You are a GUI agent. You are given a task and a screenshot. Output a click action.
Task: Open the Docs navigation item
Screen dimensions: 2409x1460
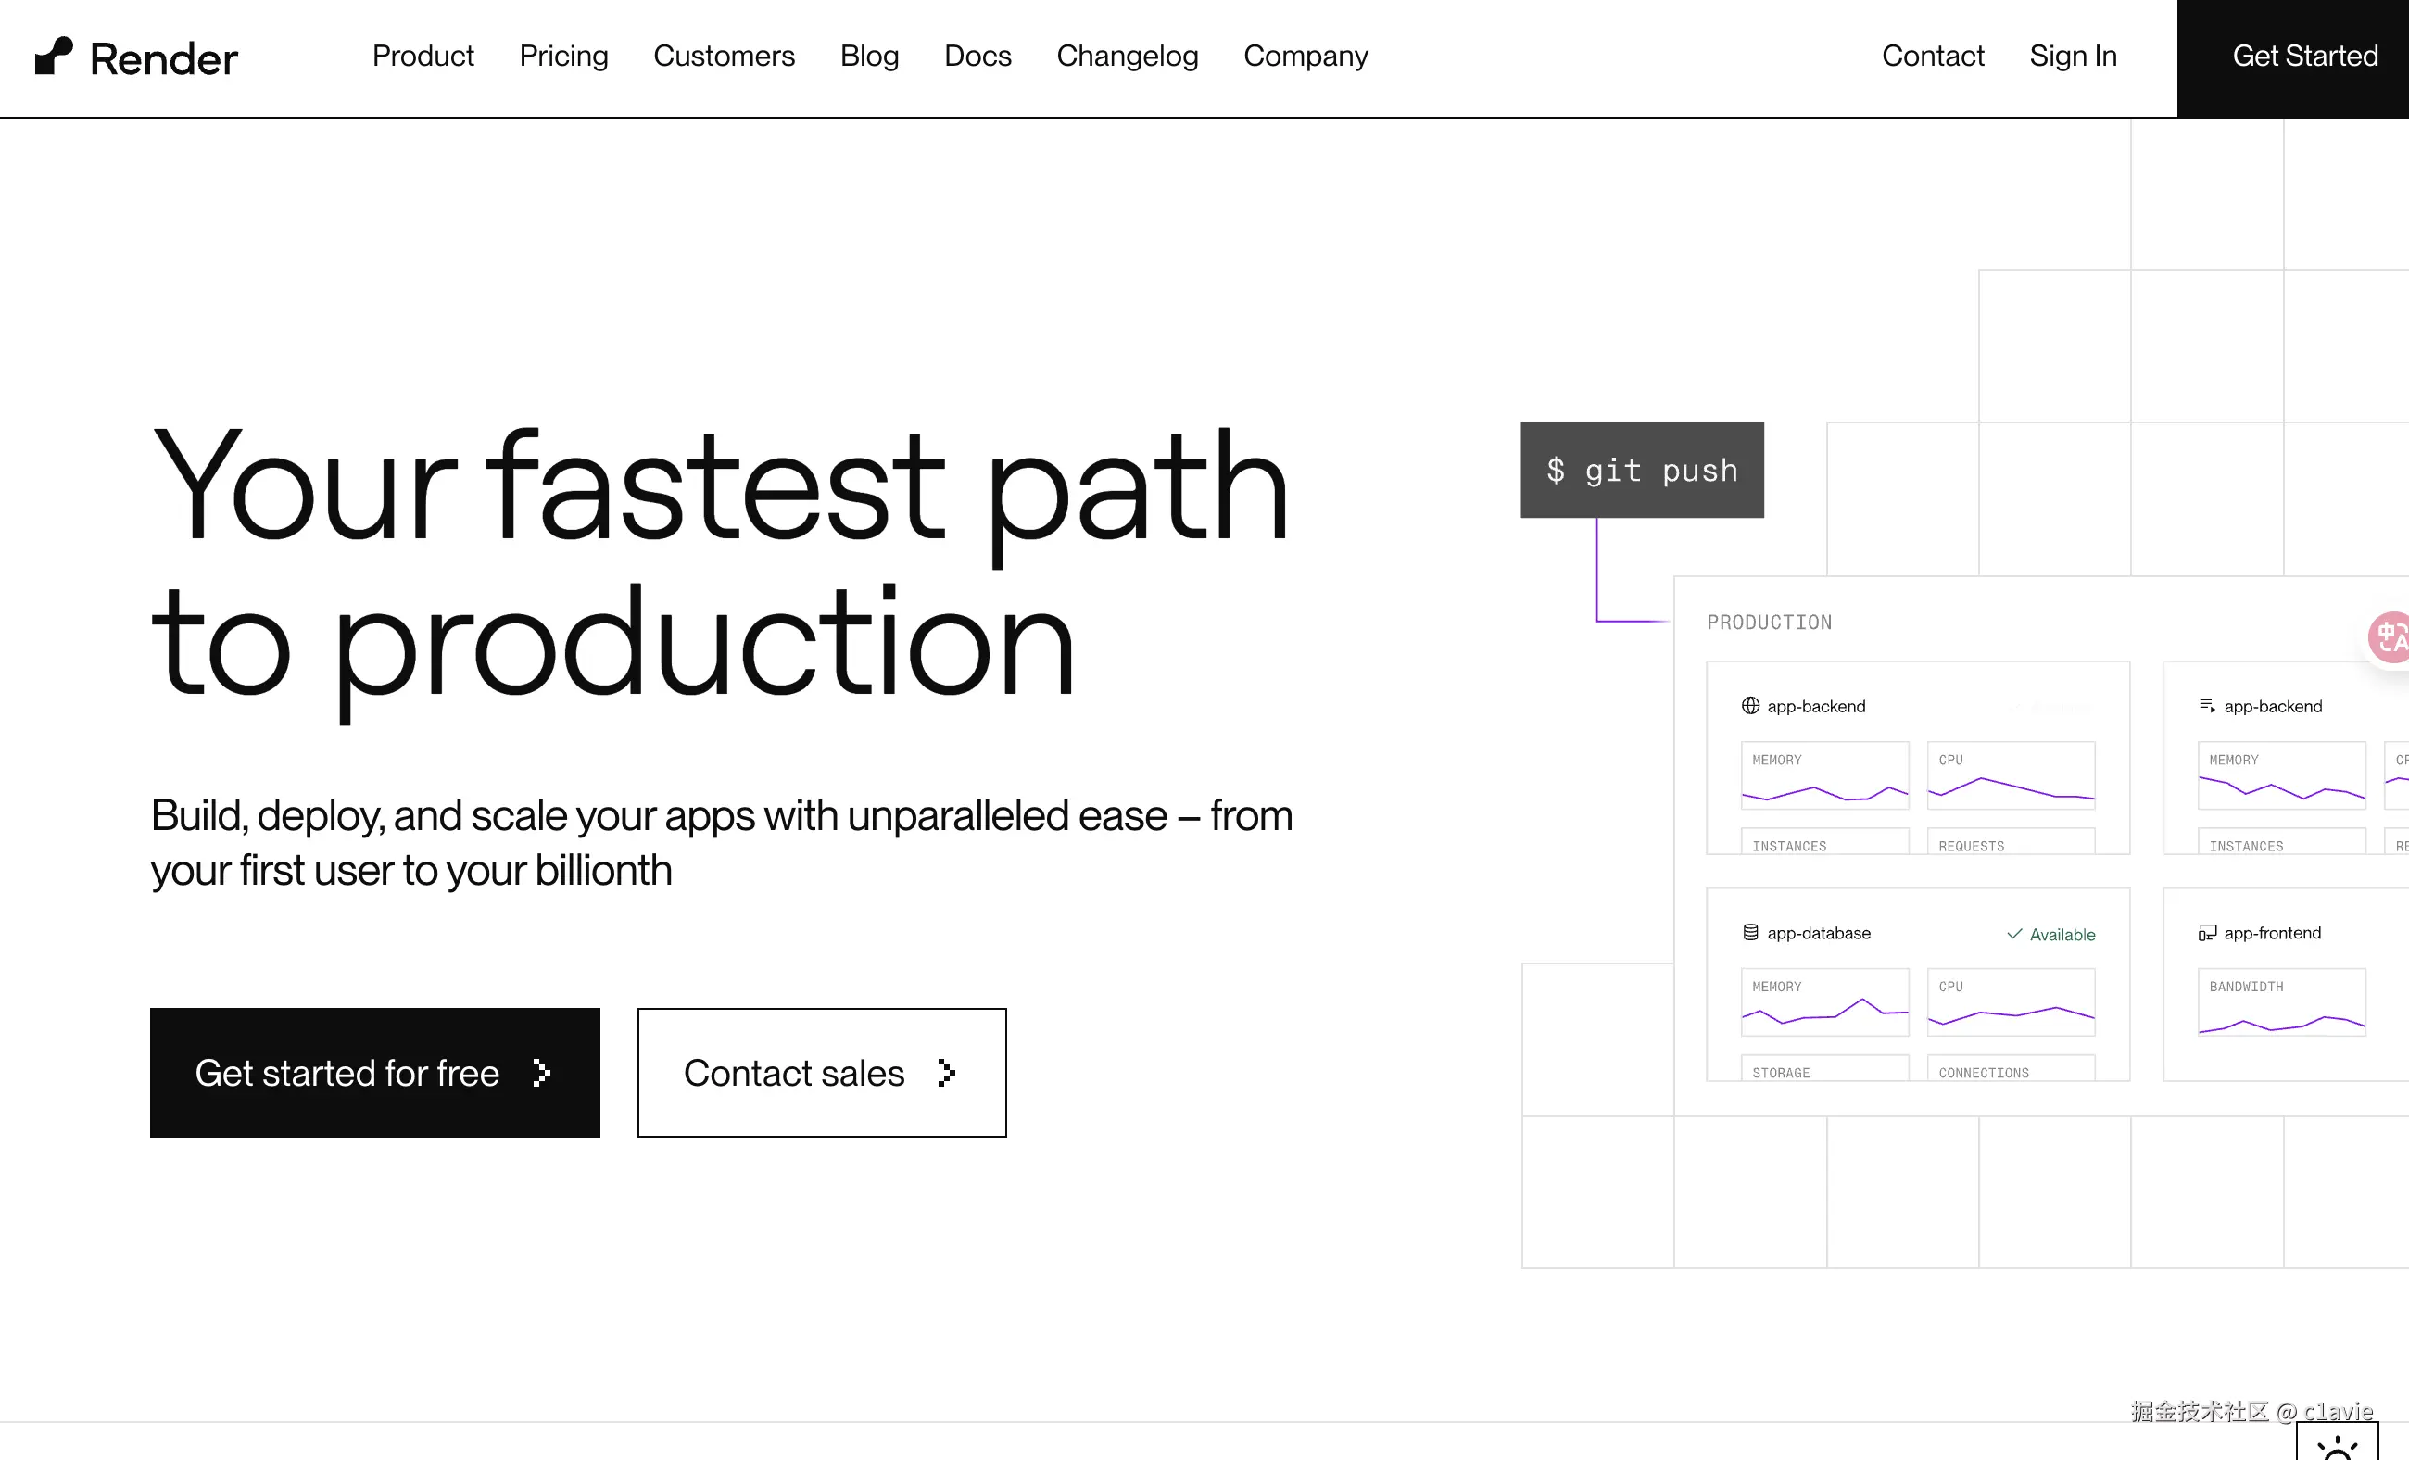pos(977,56)
